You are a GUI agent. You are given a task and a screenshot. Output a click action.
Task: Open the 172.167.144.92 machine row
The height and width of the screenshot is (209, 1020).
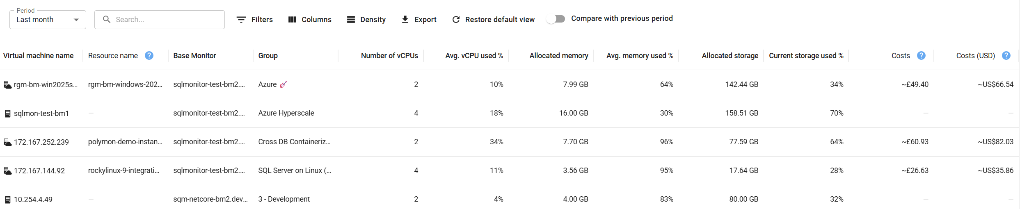[39, 171]
